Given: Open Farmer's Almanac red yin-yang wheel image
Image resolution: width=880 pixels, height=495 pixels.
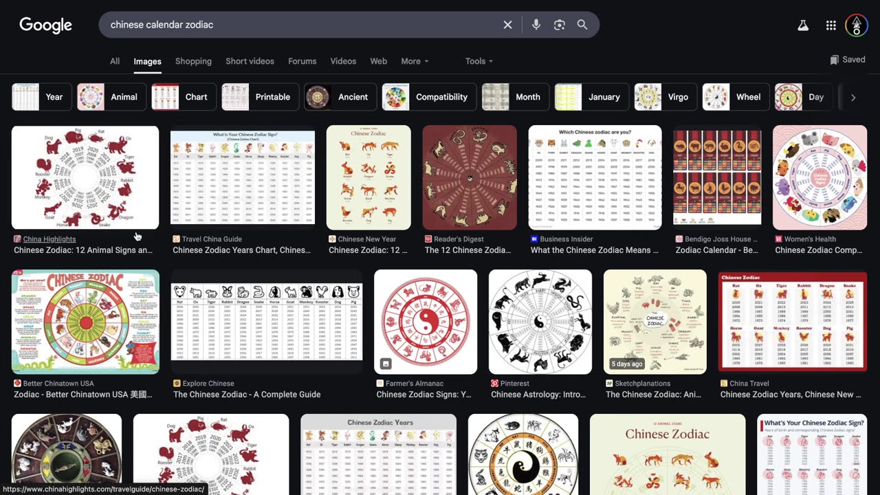Looking at the screenshot, I should click(426, 322).
